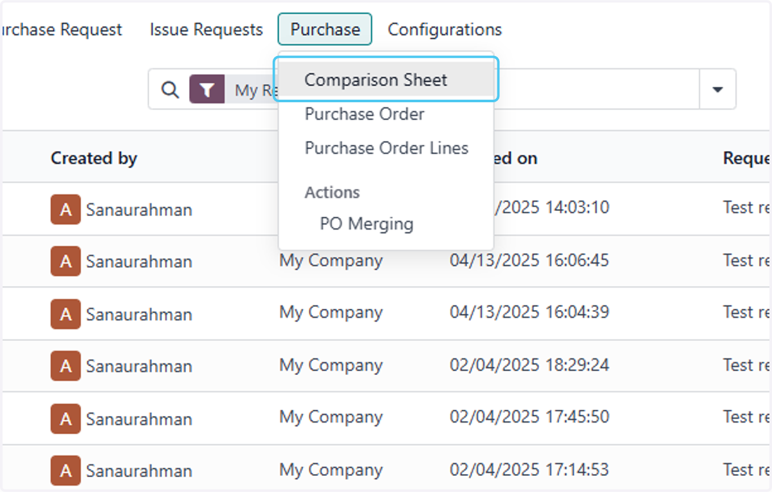772x492 pixels.
Task: Choose Purchase Order menu entry
Action: (x=365, y=114)
